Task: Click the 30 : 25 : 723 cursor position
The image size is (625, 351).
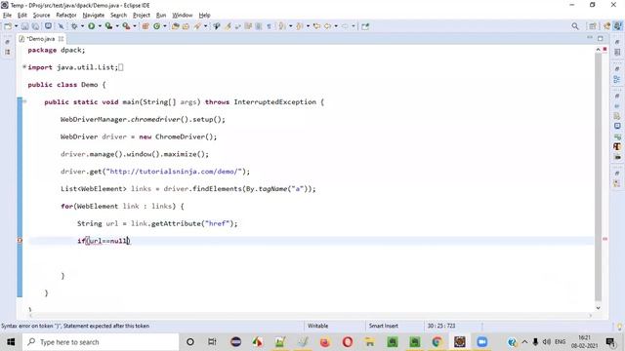Action: tap(441, 326)
